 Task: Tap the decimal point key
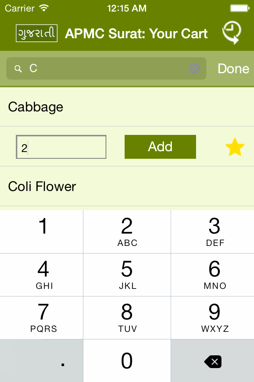pyautogui.click(x=42, y=361)
